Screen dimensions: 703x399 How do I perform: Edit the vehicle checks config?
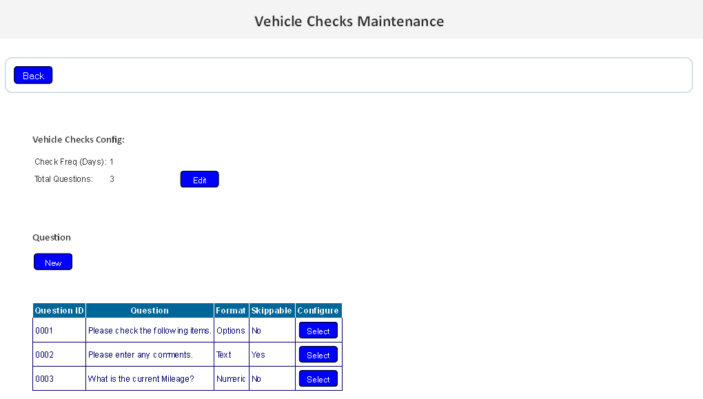[199, 179]
